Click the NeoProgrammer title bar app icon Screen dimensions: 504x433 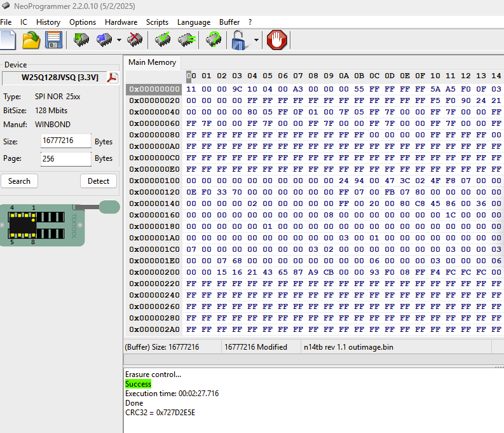(6, 6)
